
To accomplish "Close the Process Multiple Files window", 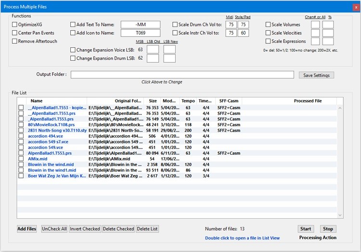I will [x=356, y=7].
